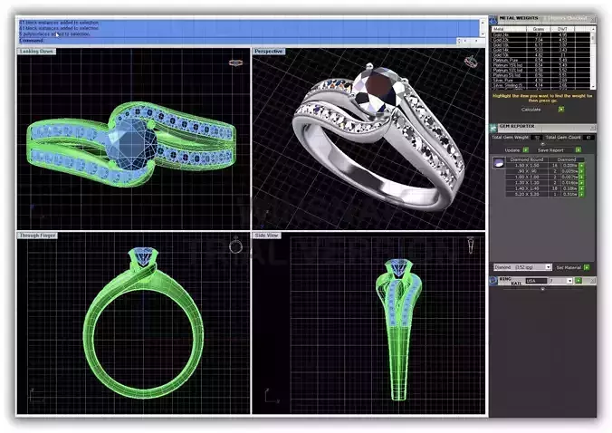Click the Total Gem Weight value field
The image size is (612, 433).
coord(537,138)
